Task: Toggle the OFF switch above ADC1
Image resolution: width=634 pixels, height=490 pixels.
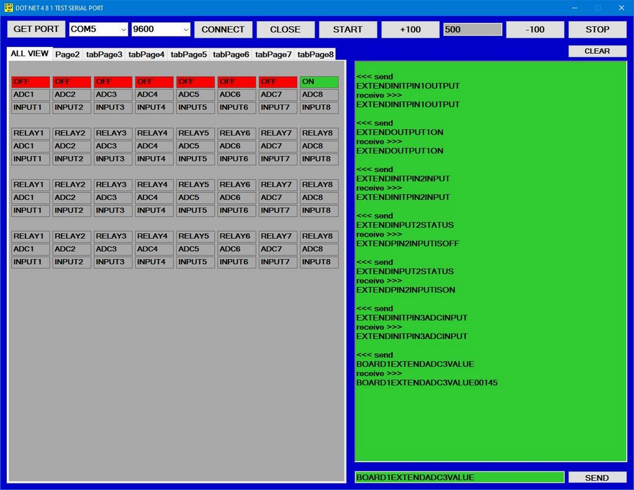Action: [x=31, y=82]
